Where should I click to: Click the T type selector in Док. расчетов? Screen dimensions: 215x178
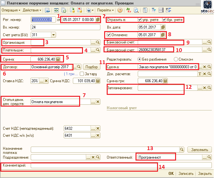(x=200, y=74)
